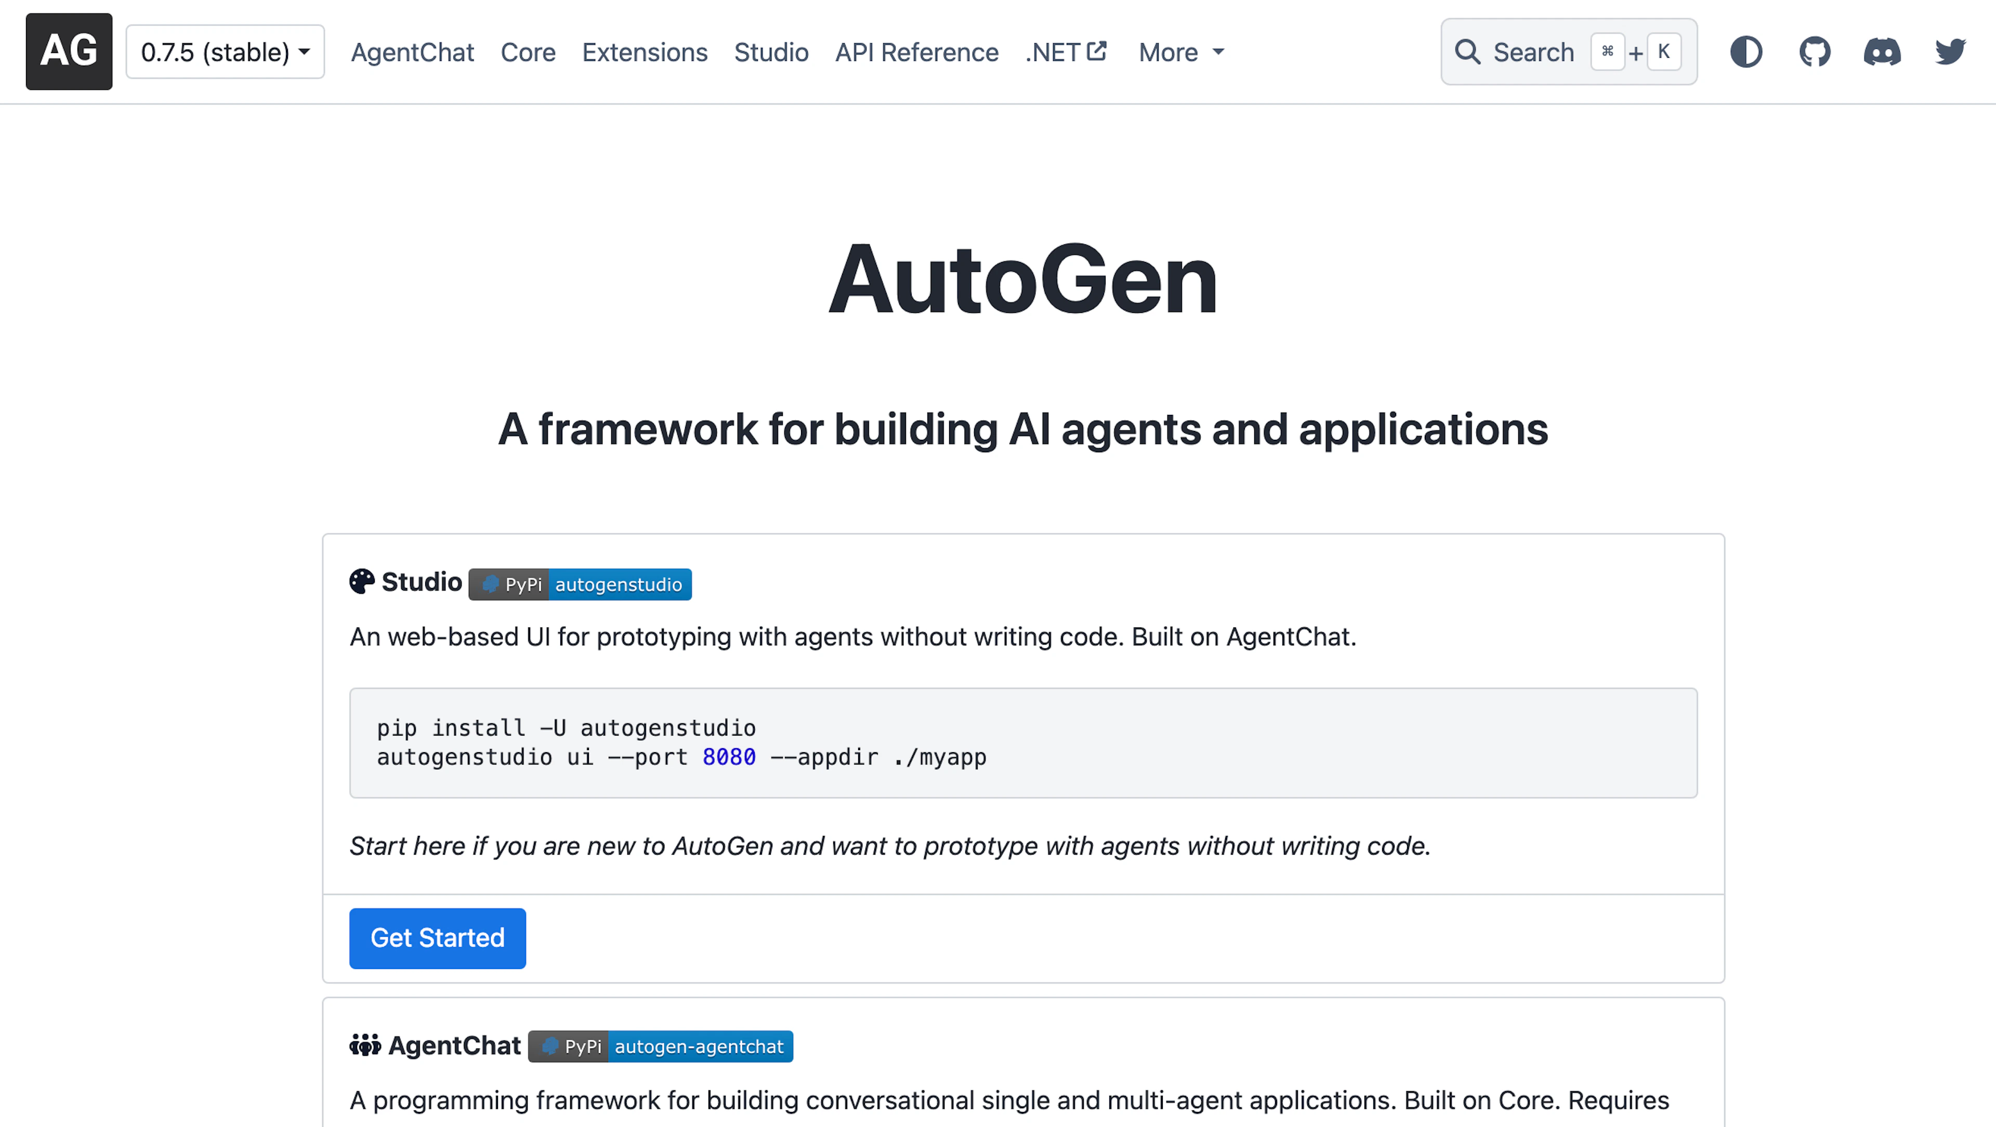This screenshot has width=1996, height=1127.
Task: Open the Studio documentation link
Action: point(771,52)
